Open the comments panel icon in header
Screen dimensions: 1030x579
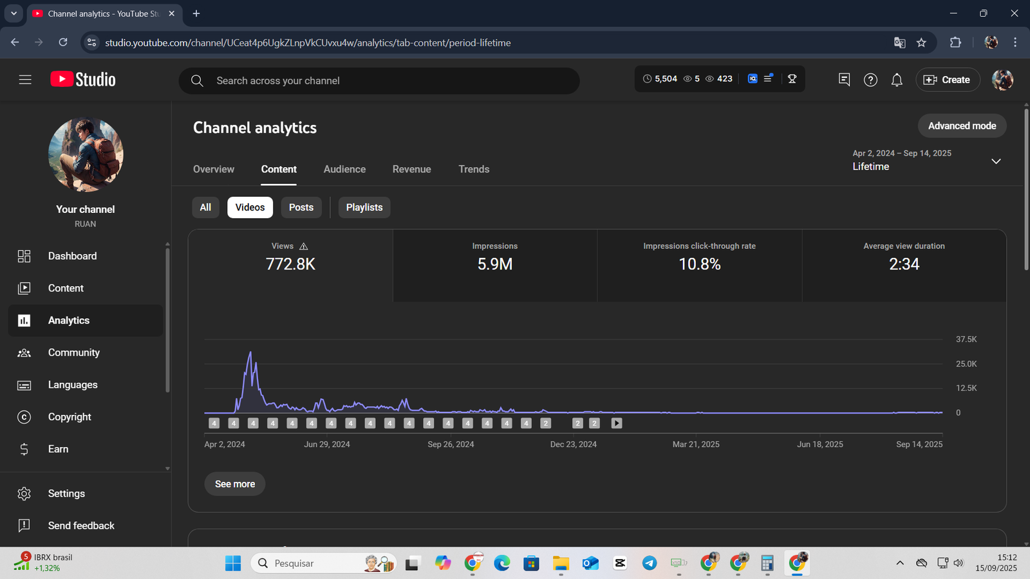(844, 79)
